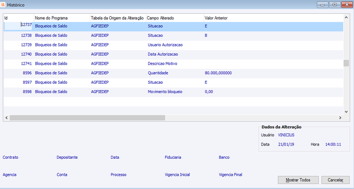
Task: Click the time value 14:00:11
Action: pyautogui.click(x=333, y=144)
